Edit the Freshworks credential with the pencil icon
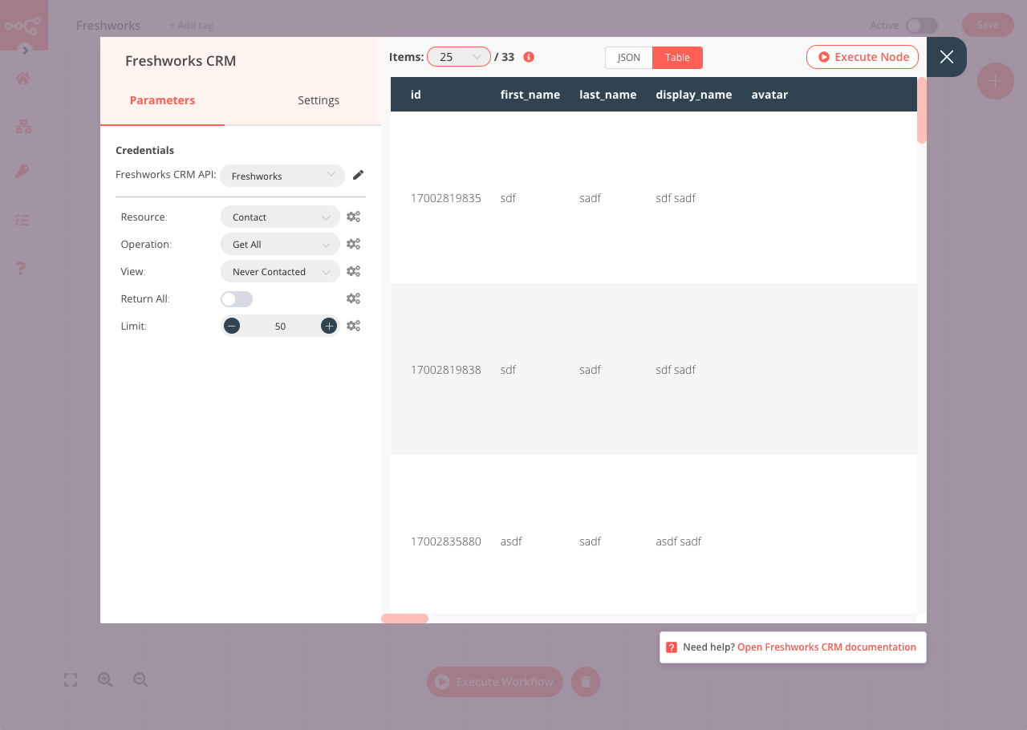The image size is (1027, 730). pos(358,174)
